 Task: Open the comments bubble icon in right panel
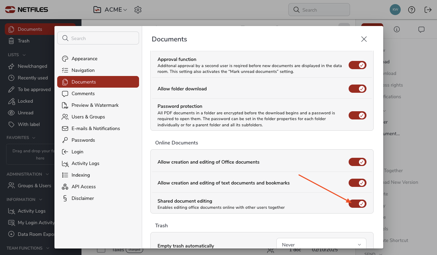[x=421, y=29]
